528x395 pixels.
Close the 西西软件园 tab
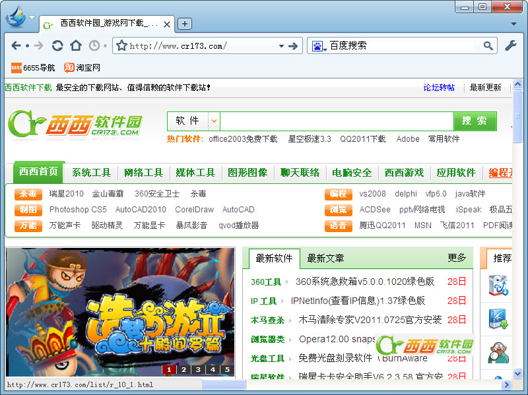pyautogui.click(x=166, y=24)
